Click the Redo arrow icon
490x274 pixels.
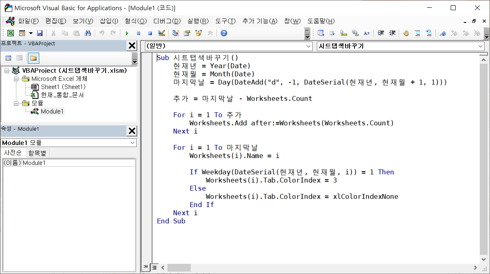[x=113, y=33]
